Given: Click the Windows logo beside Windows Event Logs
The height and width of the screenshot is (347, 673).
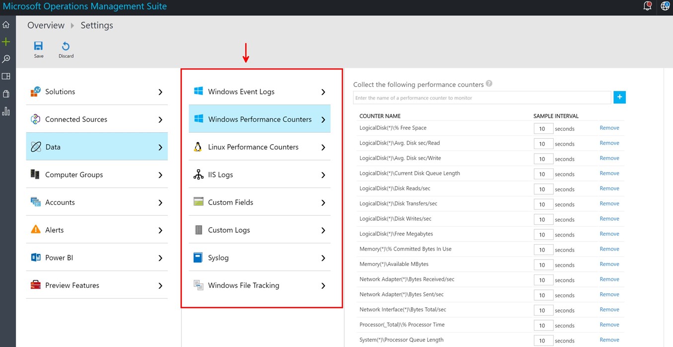Looking at the screenshot, I should (198, 91).
